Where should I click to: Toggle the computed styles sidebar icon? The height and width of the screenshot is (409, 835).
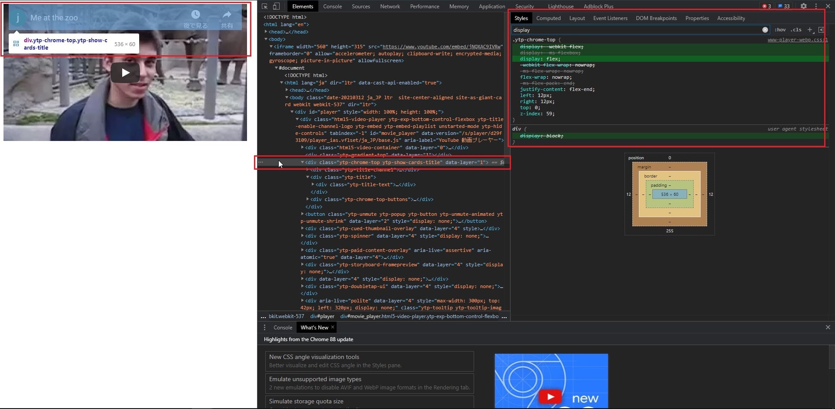(821, 30)
